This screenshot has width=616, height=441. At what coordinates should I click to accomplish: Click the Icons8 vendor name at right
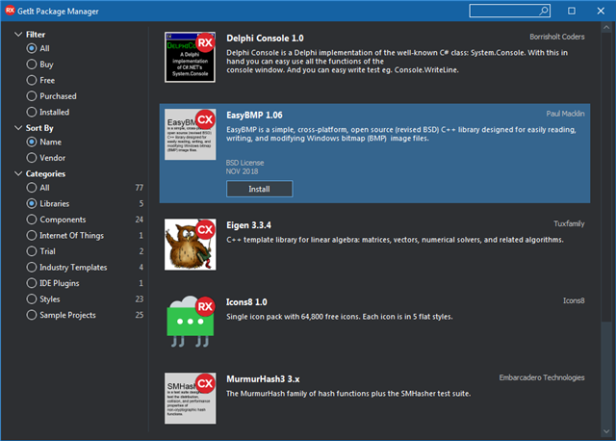(574, 300)
